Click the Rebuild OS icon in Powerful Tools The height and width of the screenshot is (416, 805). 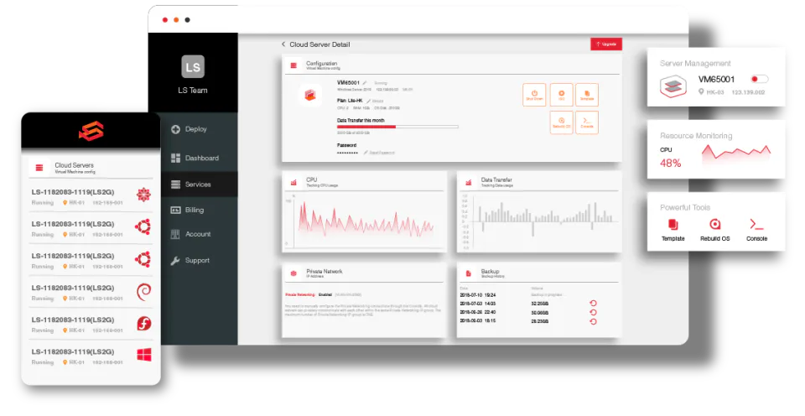coord(714,225)
